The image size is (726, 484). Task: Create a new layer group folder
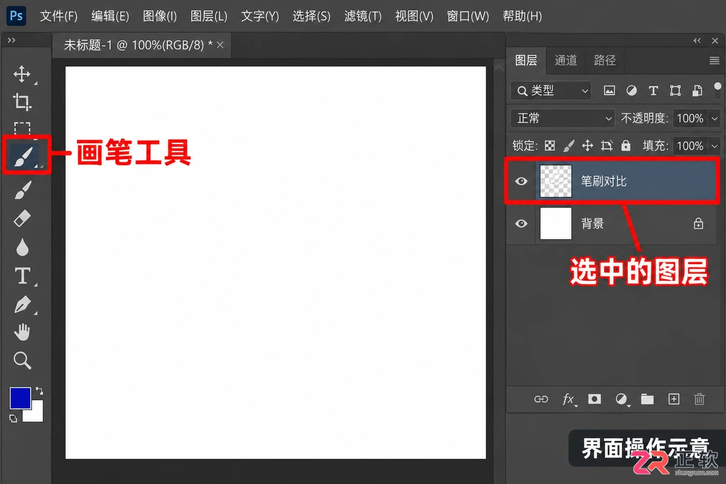tap(647, 399)
